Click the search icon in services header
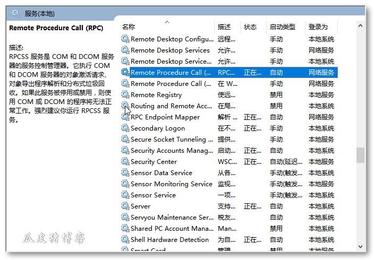 [16, 13]
